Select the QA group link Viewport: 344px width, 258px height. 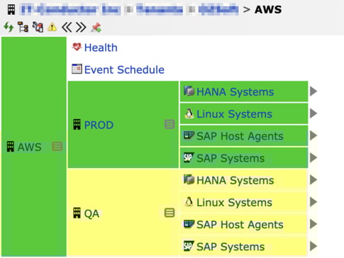(x=91, y=213)
